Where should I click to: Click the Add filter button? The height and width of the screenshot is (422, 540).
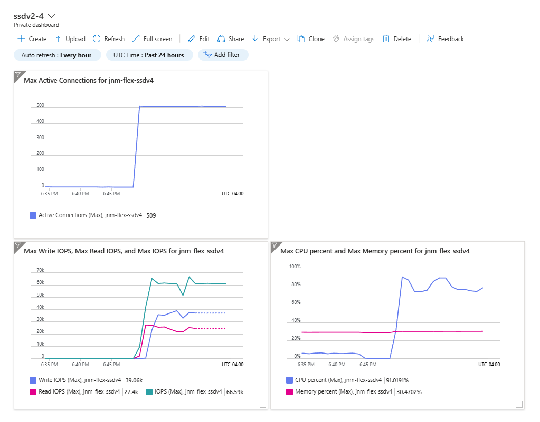coord(223,55)
